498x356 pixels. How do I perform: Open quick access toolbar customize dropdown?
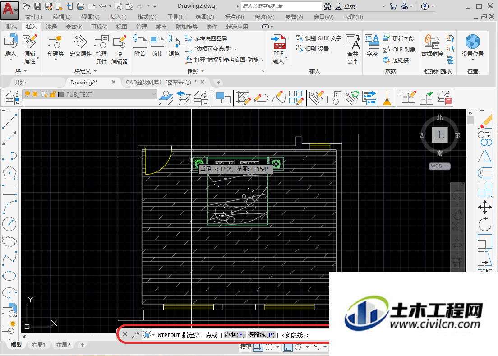click(x=155, y=6)
